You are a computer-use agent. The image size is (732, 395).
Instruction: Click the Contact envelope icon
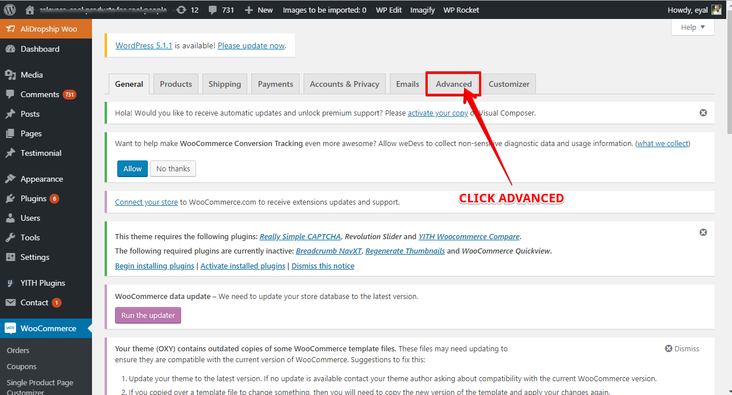[x=10, y=302]
